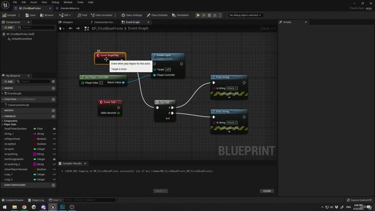Screen dimensions: 375x211
Task: Toggle visibility of DeadTimerDuration variable
Action: [54, 129]
